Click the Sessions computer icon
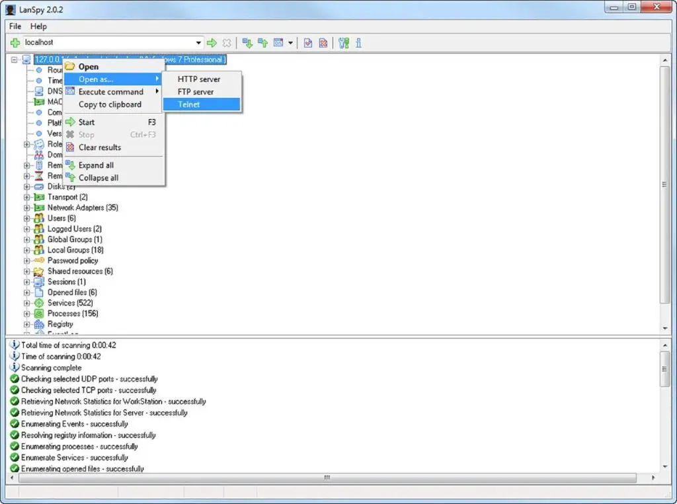This screenshot has width=677, height=504. point(39,282)
